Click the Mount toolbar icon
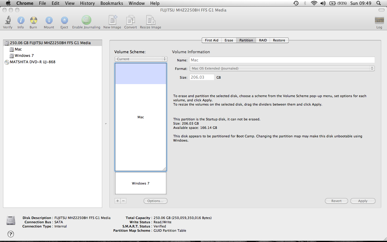 (x=49, y=21)
